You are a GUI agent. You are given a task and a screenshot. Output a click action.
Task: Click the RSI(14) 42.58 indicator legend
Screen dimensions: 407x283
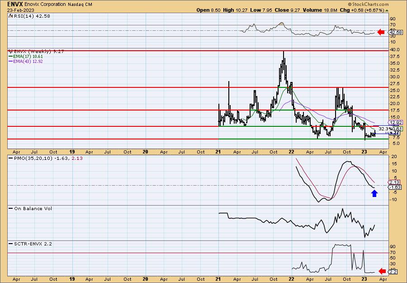[32, 16]
